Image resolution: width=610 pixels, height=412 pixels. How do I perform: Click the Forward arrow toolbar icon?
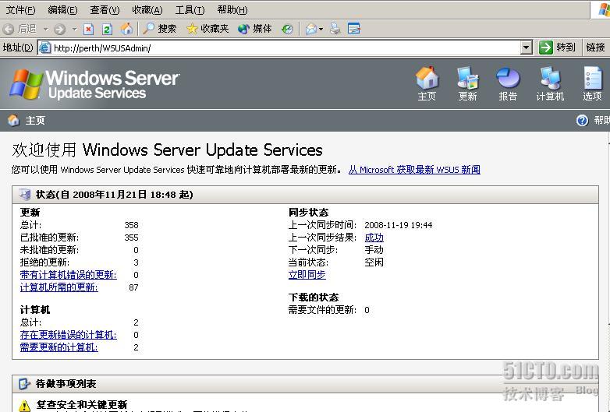(x=60, y=29)
